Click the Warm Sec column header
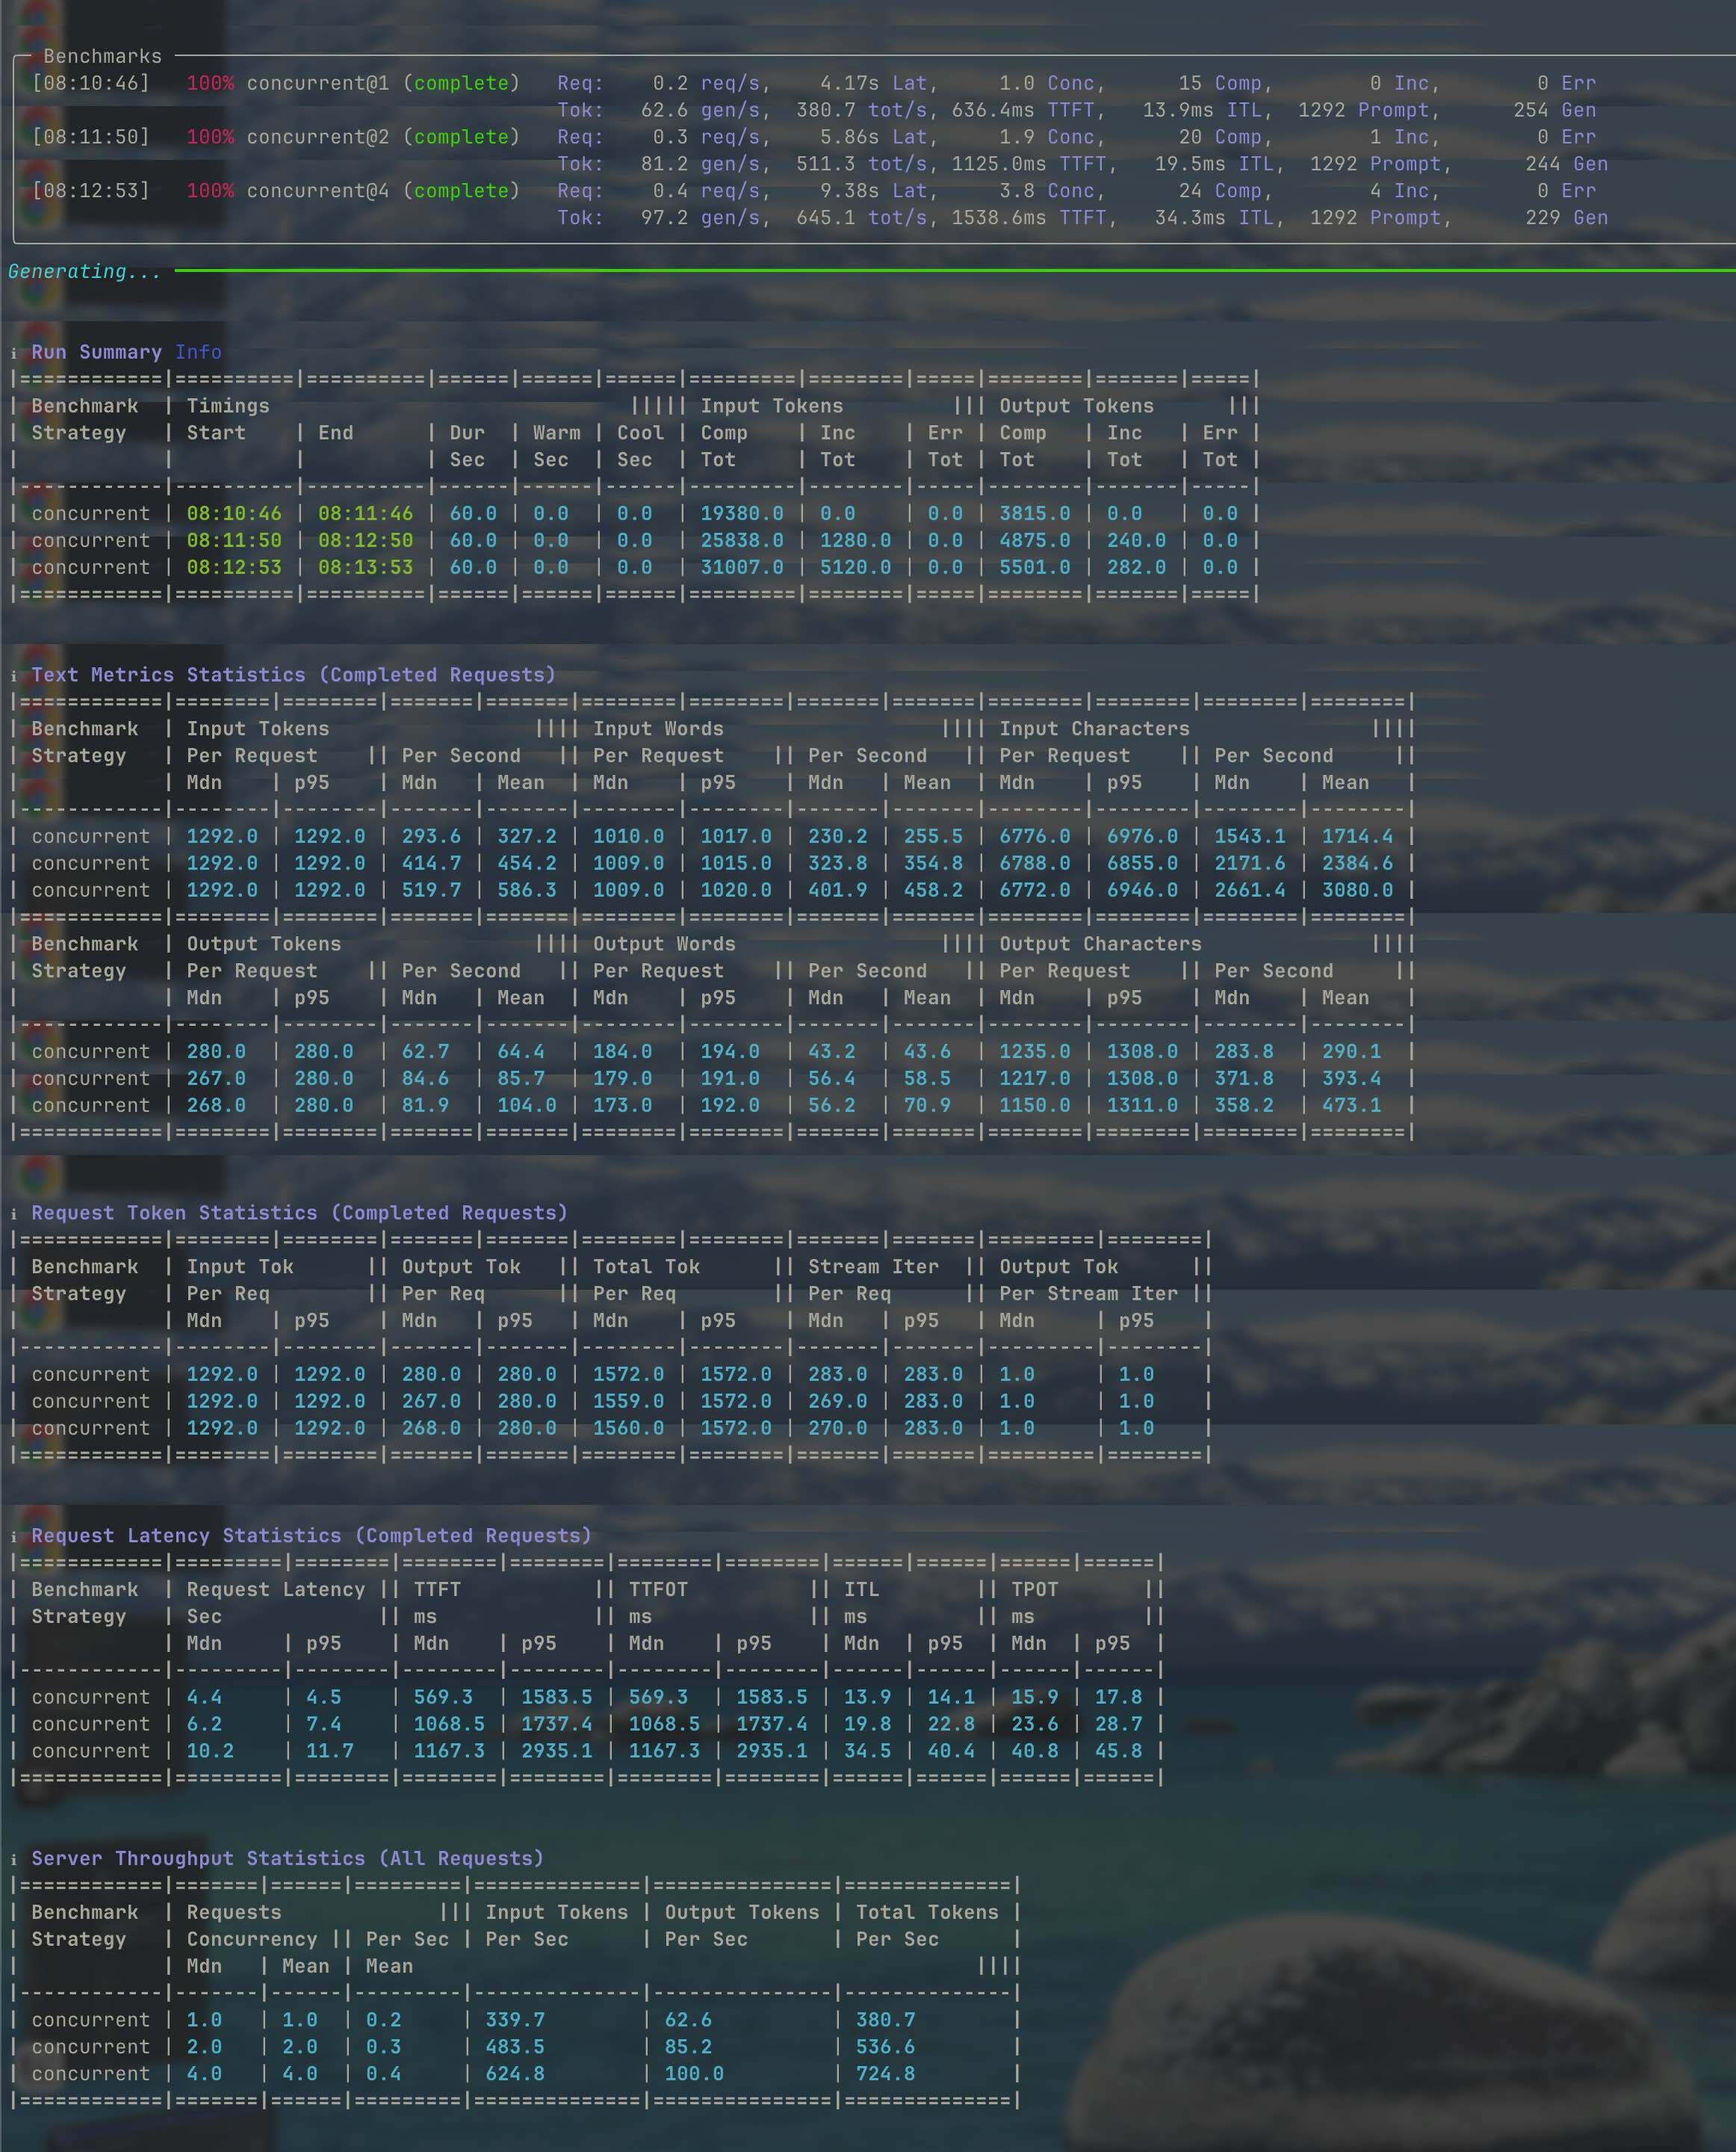The image size is (1736, 2152). tap(556, 446)
